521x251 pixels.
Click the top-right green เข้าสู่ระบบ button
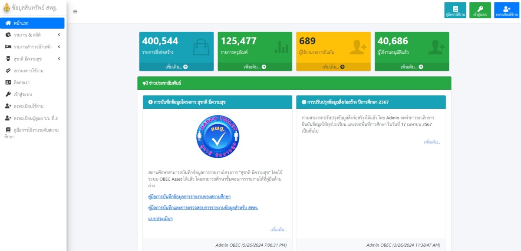480,10
